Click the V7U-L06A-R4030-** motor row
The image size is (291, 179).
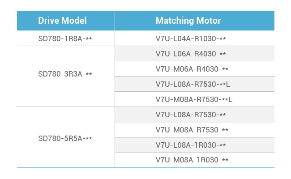tap(191, 54)
